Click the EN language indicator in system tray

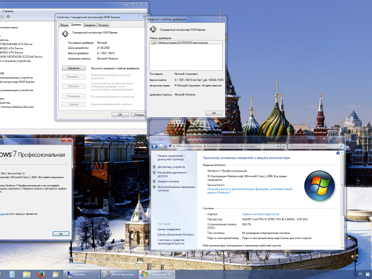(x=361, y=274)
